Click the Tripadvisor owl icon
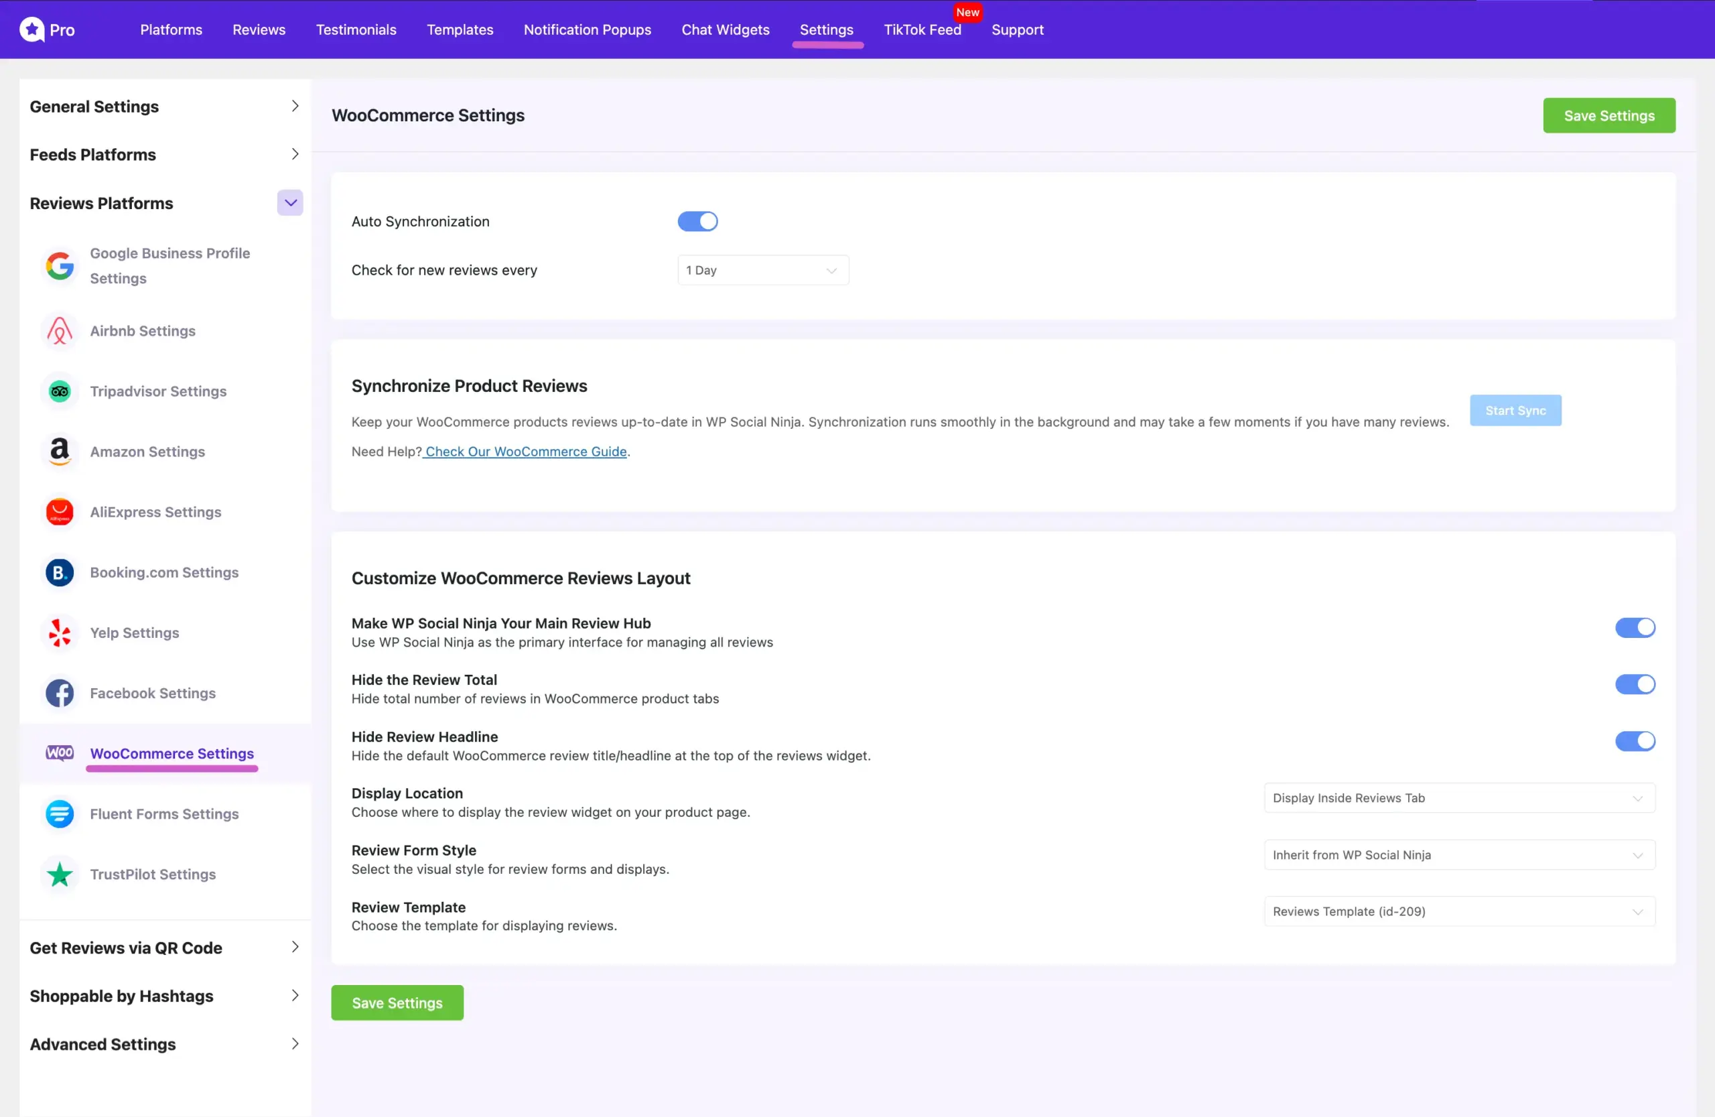 click(60, 391)
